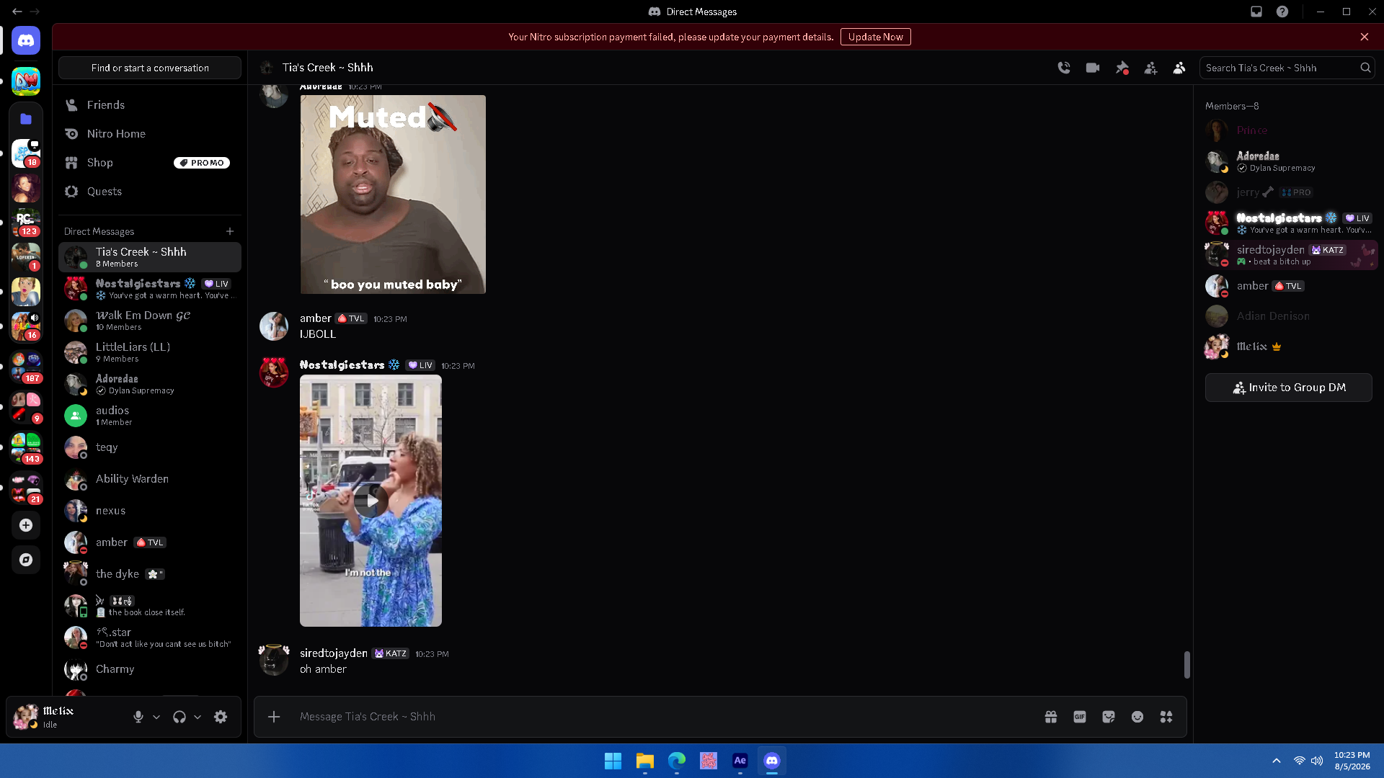Open the Muted GIF image
1384x778 pixels.
393,194
